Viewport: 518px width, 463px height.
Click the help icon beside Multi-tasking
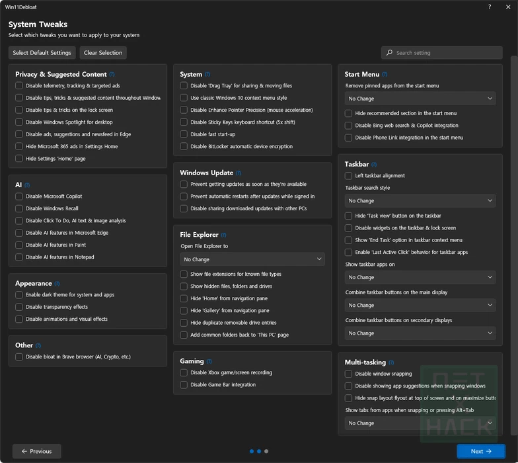coord(390,362)
